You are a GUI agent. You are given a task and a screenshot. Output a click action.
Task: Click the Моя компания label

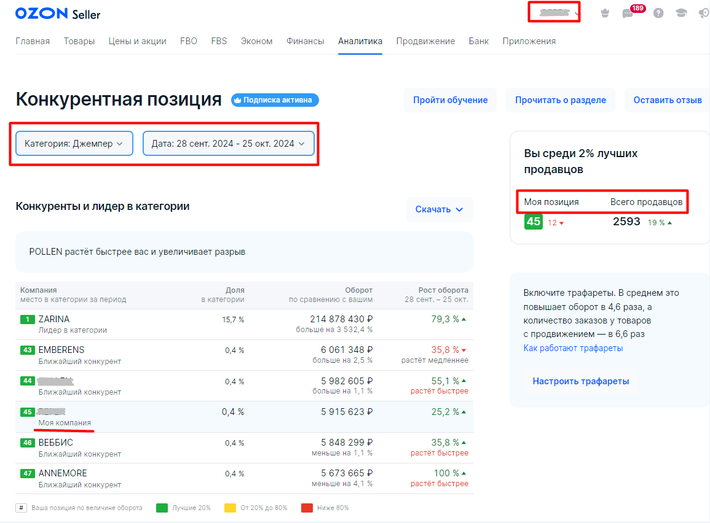tap(65, 423)
